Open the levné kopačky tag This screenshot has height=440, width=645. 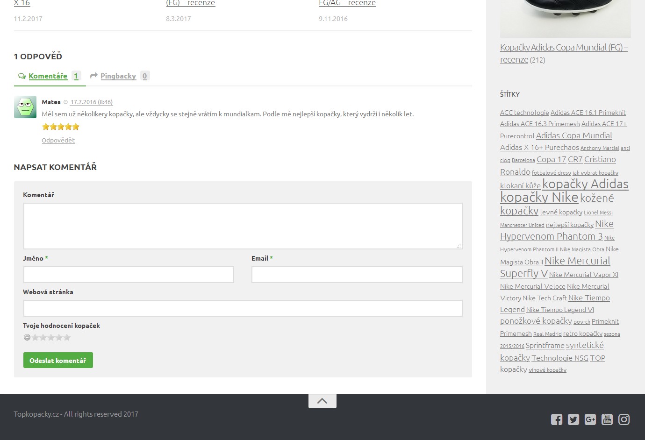click(x=561, y=212)
